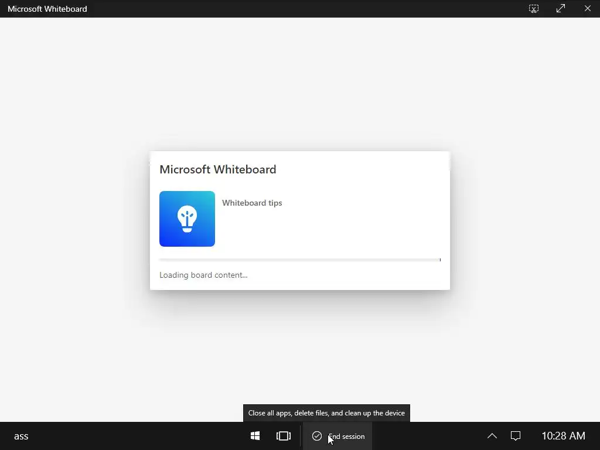Screen dimensions: 600x450
Task: Click the loading progress bar
Action: click(x=300, y=260)
